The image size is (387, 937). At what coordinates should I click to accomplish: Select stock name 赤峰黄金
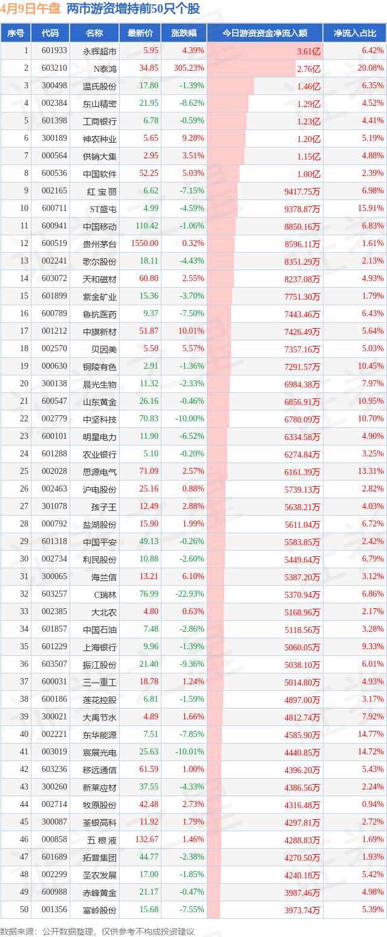[x=100, y=892]
